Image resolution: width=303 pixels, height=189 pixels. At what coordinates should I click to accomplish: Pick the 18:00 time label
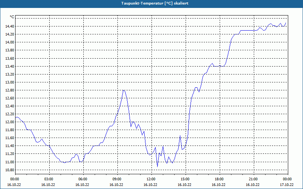point(220,179)
